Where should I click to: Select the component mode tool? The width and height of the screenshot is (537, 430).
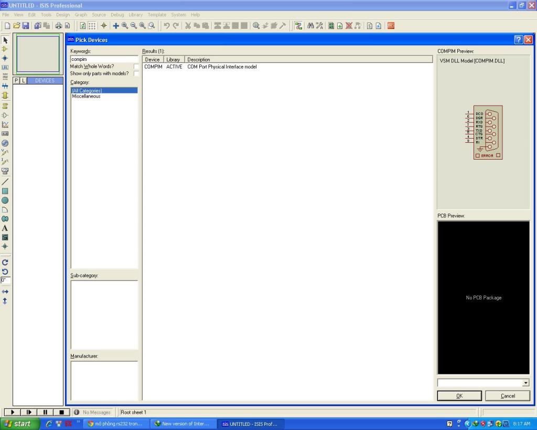[5, 49]
